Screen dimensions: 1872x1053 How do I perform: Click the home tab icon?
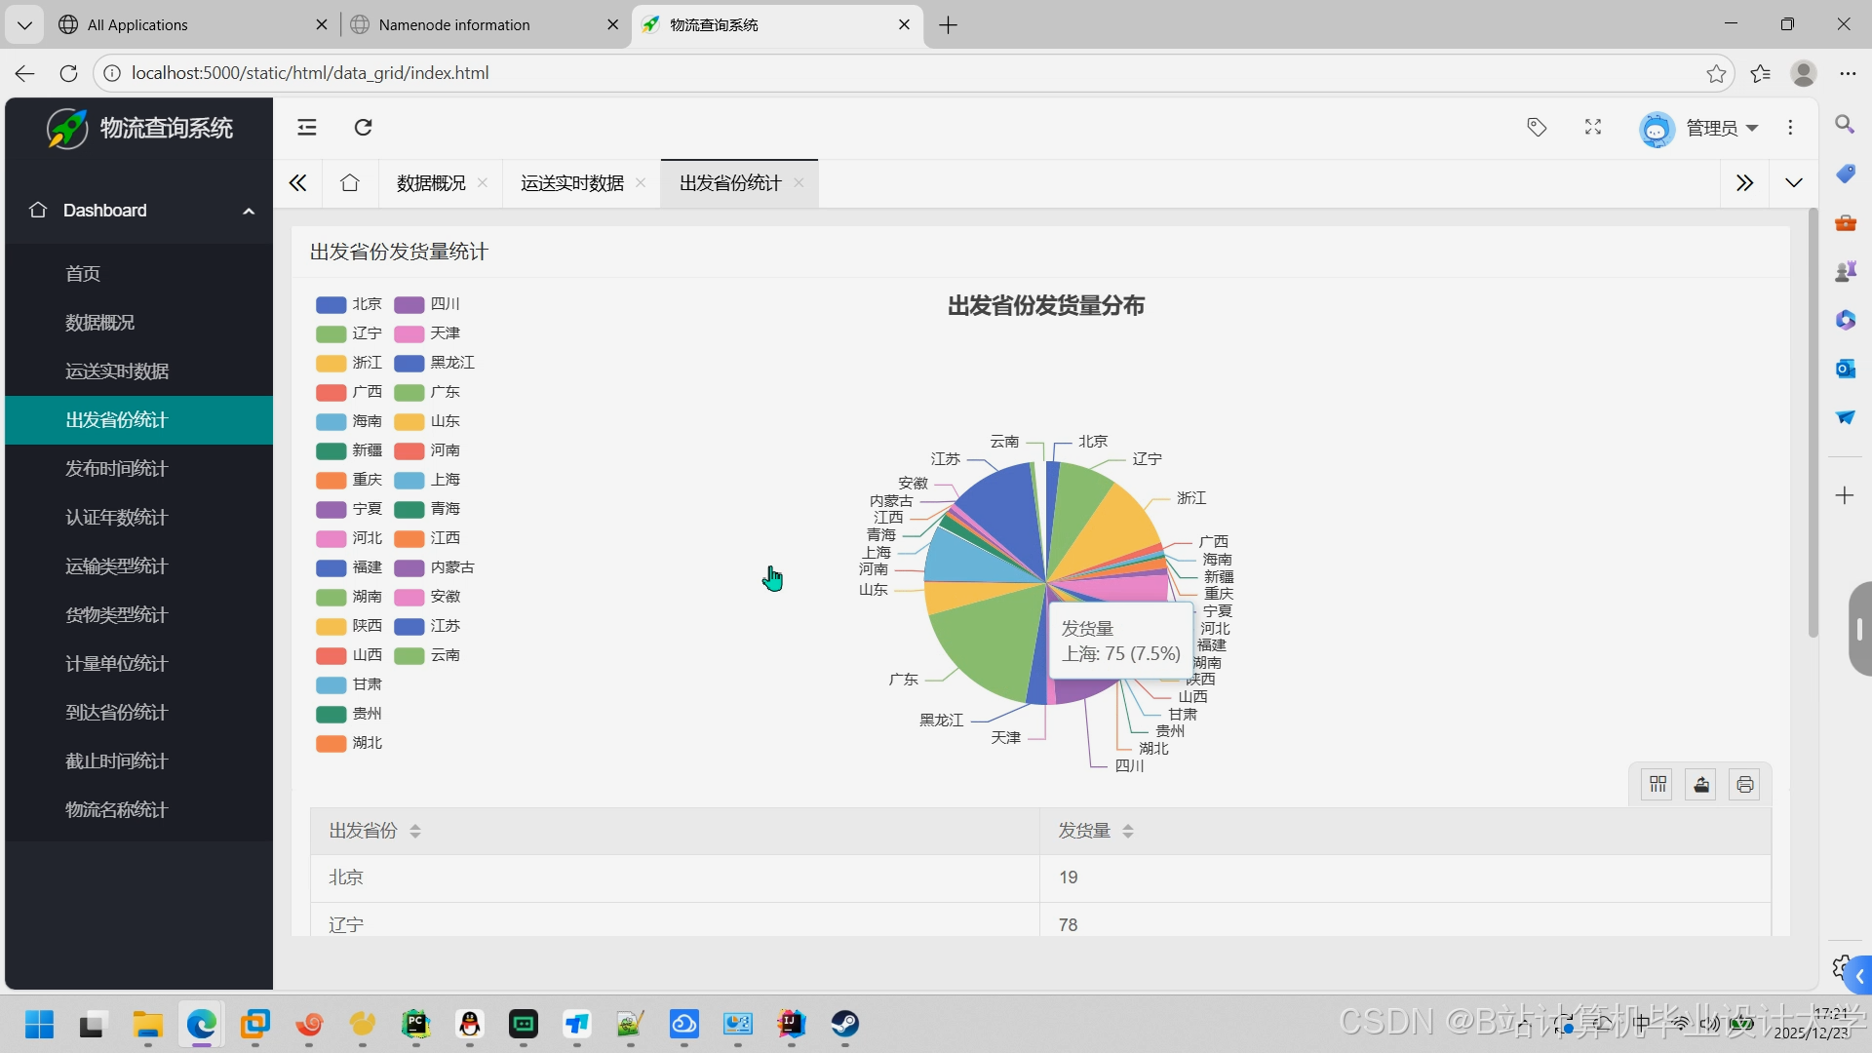(350, 183)
